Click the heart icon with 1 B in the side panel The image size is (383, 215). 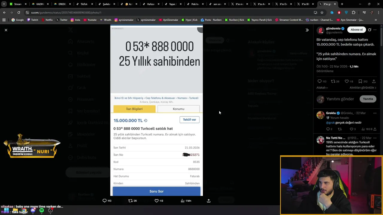[346, 81]
